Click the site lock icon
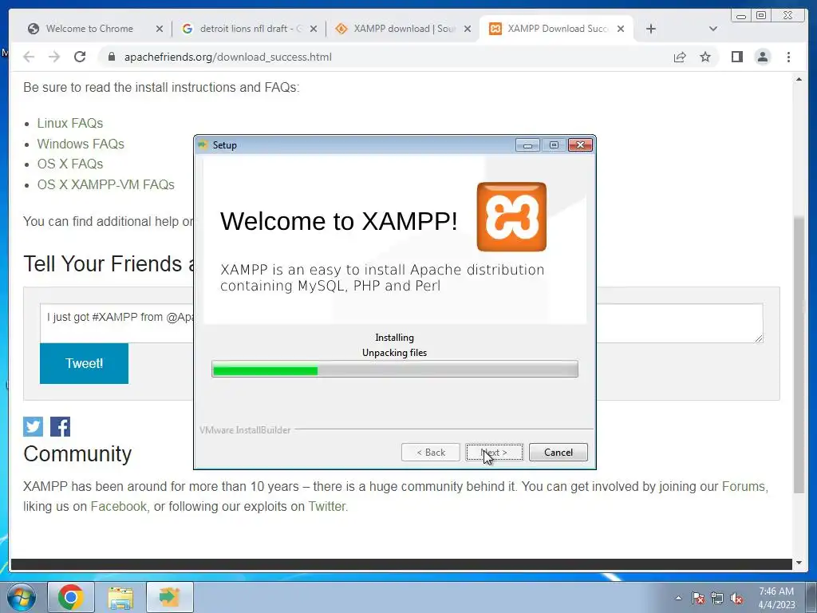 [111, 57]
